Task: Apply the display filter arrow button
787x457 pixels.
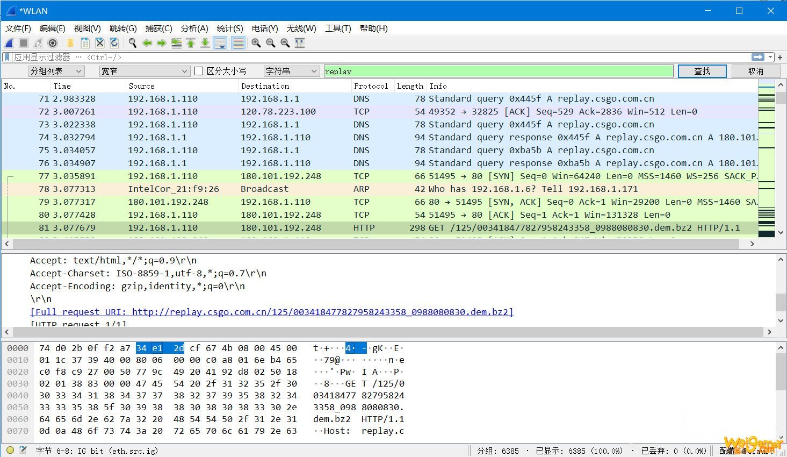Action: click(x=758, y=57)
